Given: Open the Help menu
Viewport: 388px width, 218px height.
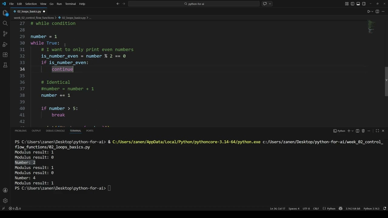Looking at the screenshot, I should (x=82, y=4).
